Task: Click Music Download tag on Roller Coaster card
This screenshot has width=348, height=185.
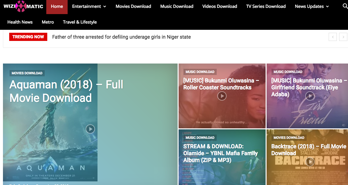Action: point(200,72)
